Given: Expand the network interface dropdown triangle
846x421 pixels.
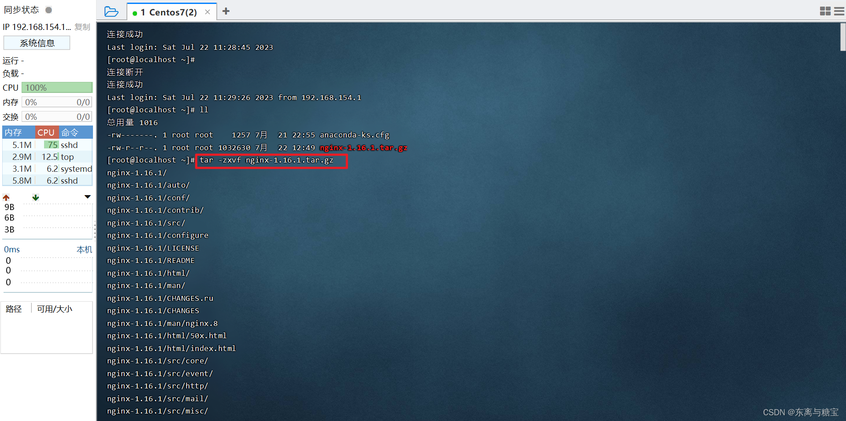Looking at the screenshot, I should point(87,197).
